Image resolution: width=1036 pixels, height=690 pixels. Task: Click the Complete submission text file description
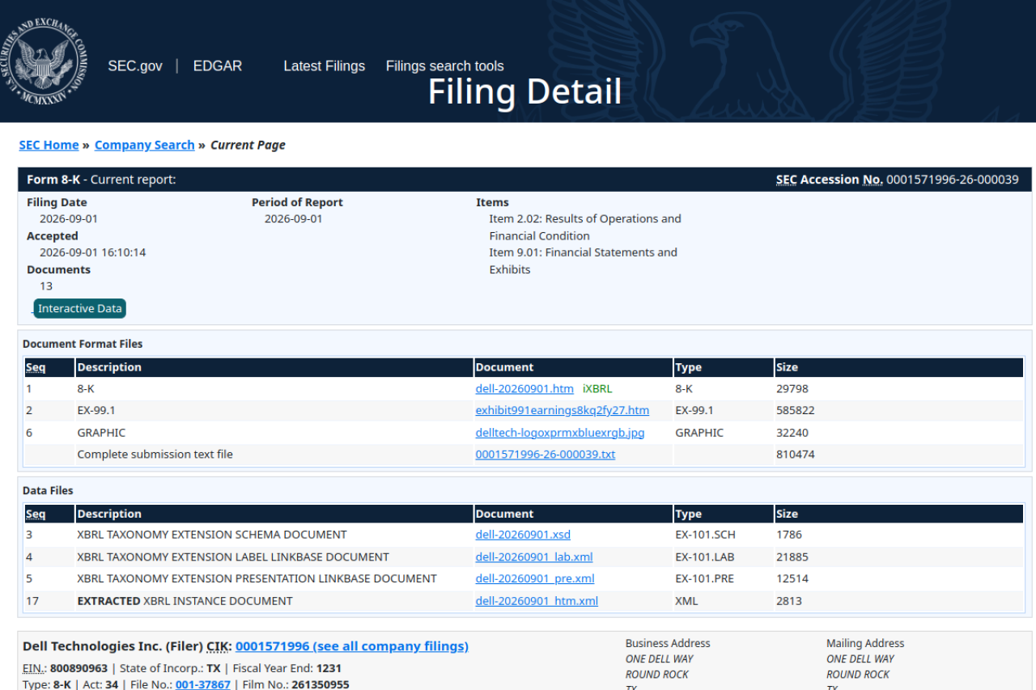(x=155, y=455)
